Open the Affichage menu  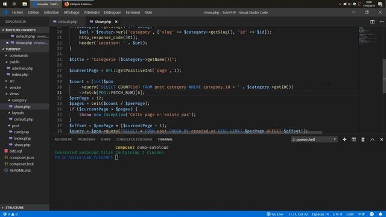[71, 12]
